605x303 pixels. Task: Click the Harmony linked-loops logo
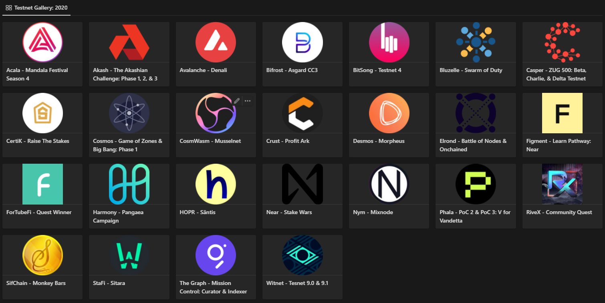129,184
